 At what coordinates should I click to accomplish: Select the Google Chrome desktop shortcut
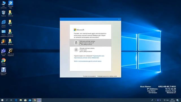pos(3,62)
